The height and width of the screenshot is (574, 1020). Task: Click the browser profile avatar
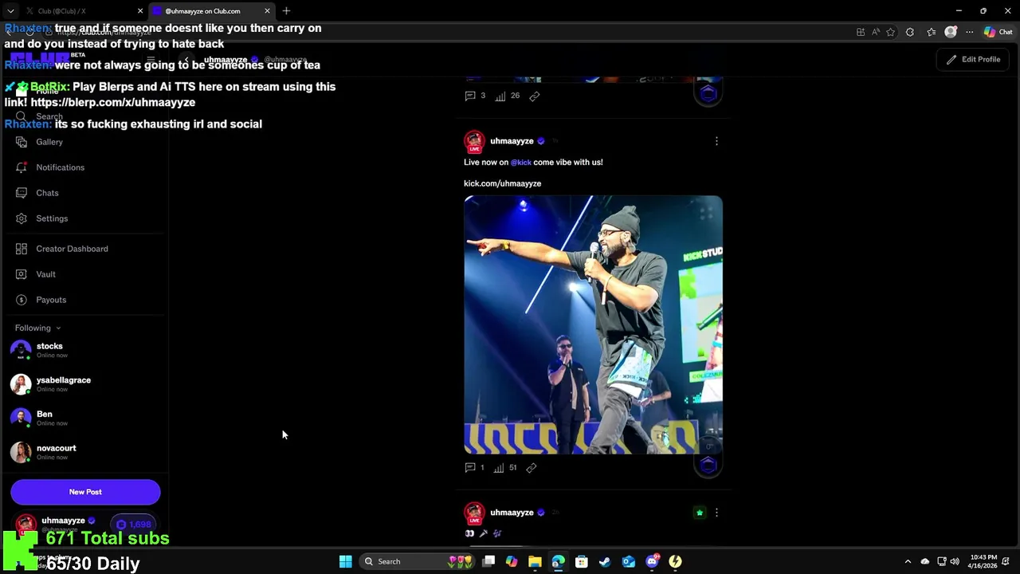point(951,32)
